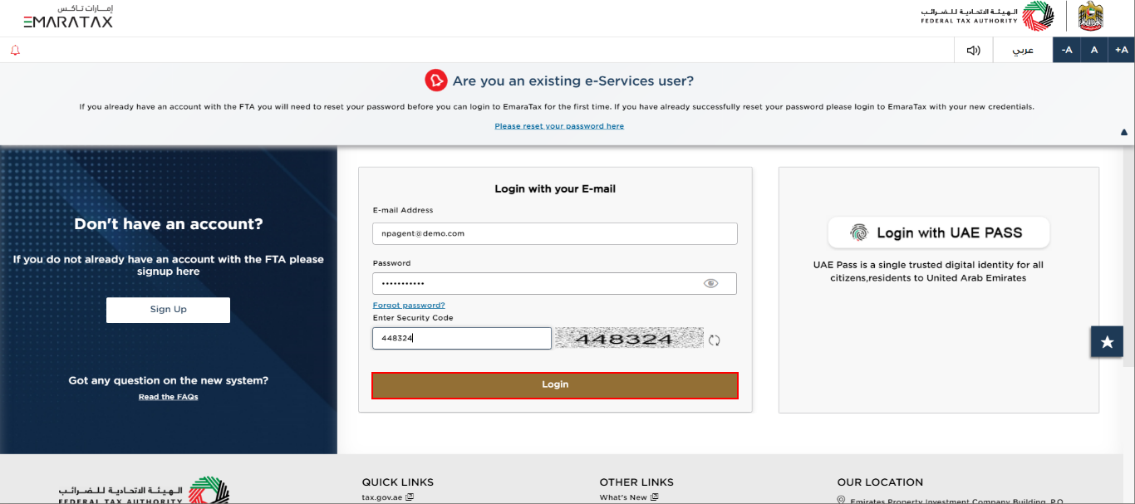Reset font size with A button
1135x504 pixels.
click(1094, 50)
